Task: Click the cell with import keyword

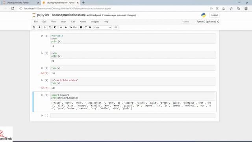Action: [133, 96]
